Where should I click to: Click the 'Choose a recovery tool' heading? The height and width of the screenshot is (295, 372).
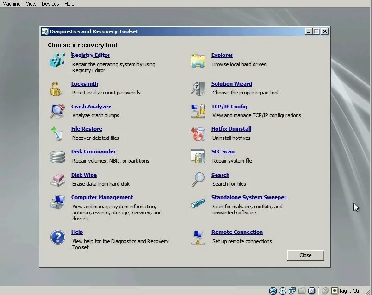(x=82, y=45)
